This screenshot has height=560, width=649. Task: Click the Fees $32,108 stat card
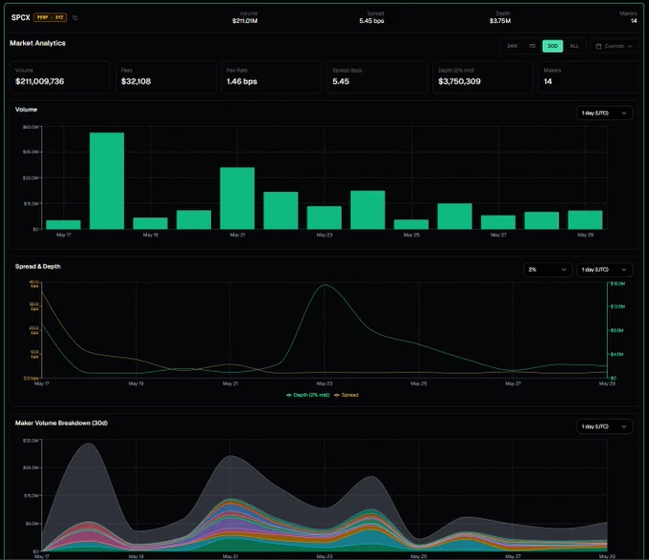click(x=166, y=77)
